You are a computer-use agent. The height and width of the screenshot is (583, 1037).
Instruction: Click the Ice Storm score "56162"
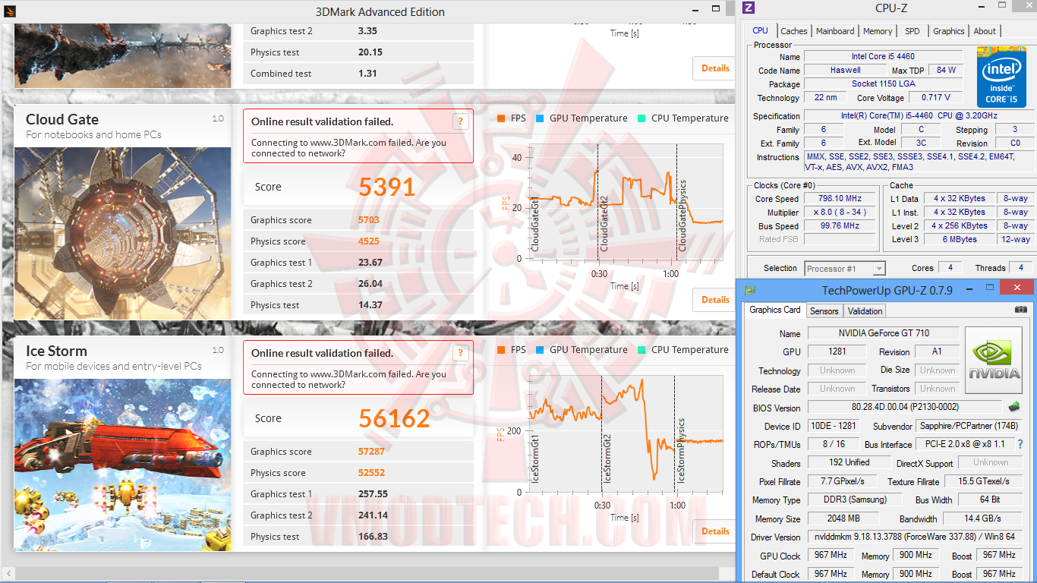395,418
